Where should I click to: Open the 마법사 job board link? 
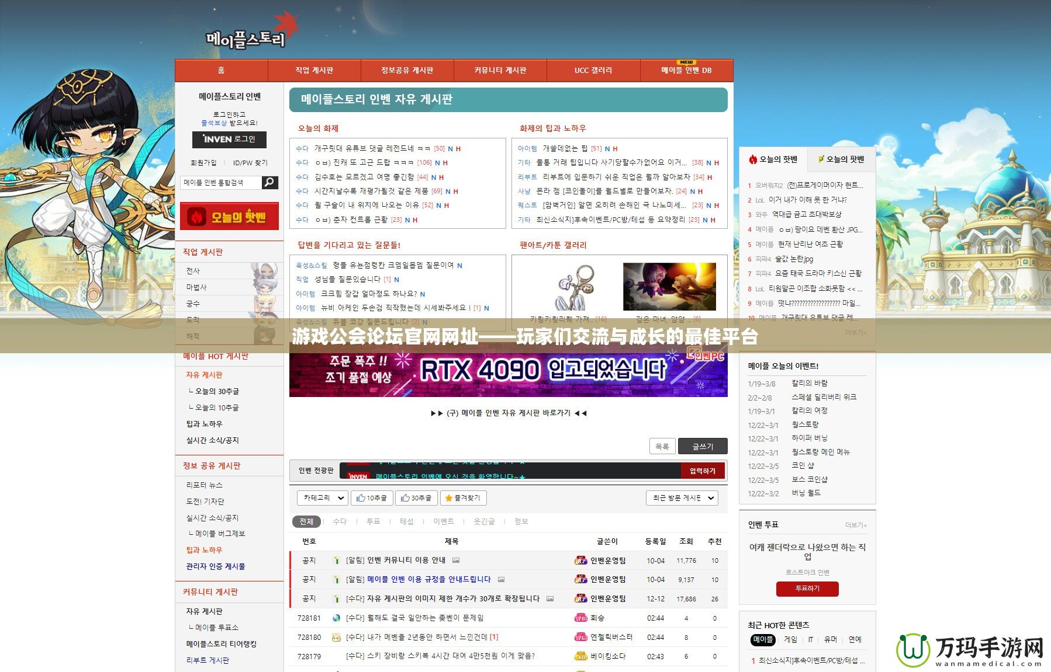pos(196,287)
